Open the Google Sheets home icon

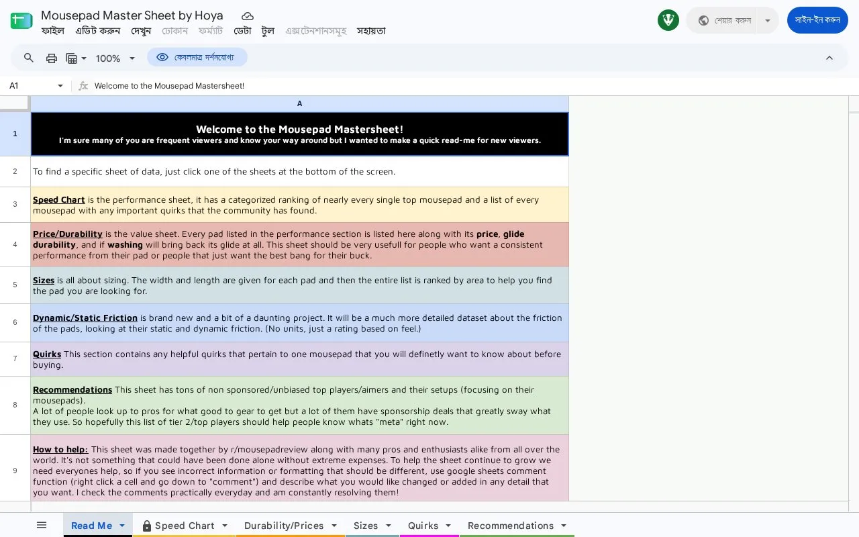(21, 21)
